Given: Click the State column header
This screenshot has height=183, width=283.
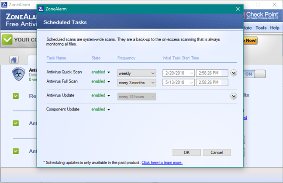Looking at the screenshot, I should pyautogui.click(x=96, y=58).
